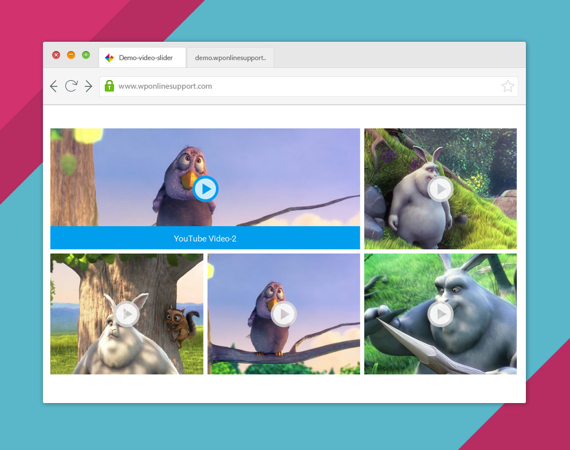
Task: Play the angry rabbit with spear video
Action: tap(440, 314)
